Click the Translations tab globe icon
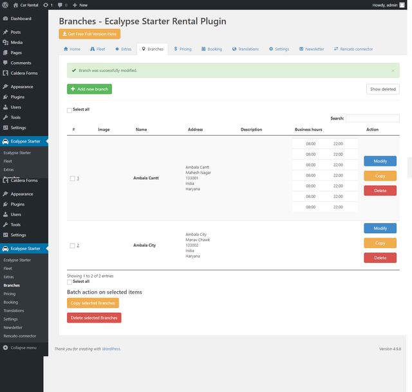 [234, 49]
